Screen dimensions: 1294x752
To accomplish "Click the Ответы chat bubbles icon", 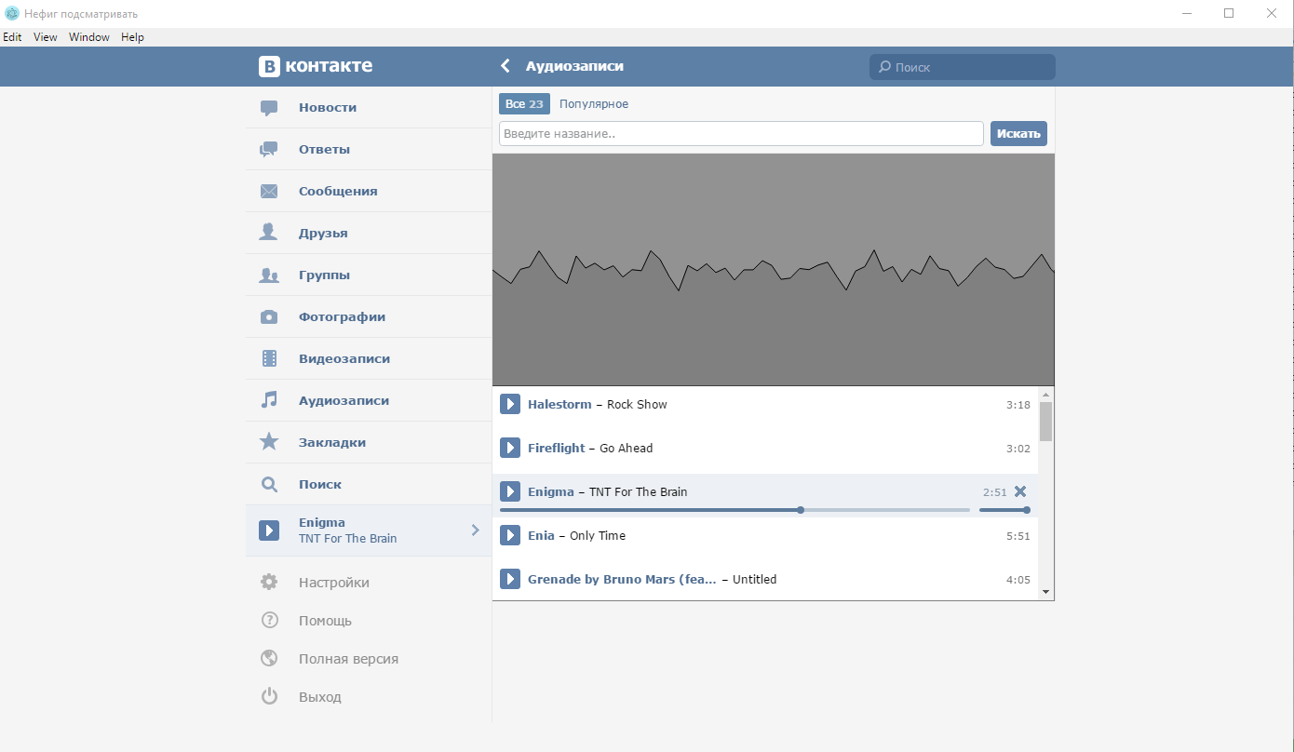I will click(269, 150).
